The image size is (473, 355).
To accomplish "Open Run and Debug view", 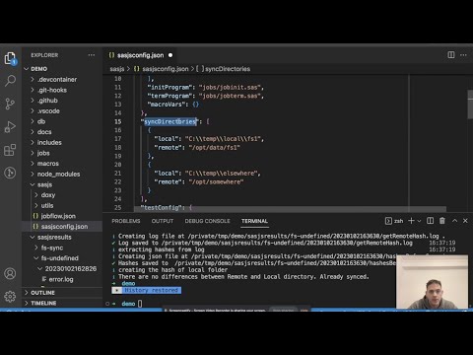I will click(x=10, y=127).
